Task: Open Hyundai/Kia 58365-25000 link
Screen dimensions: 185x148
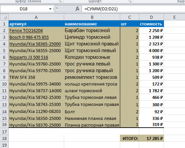Action: coord(35,44)
